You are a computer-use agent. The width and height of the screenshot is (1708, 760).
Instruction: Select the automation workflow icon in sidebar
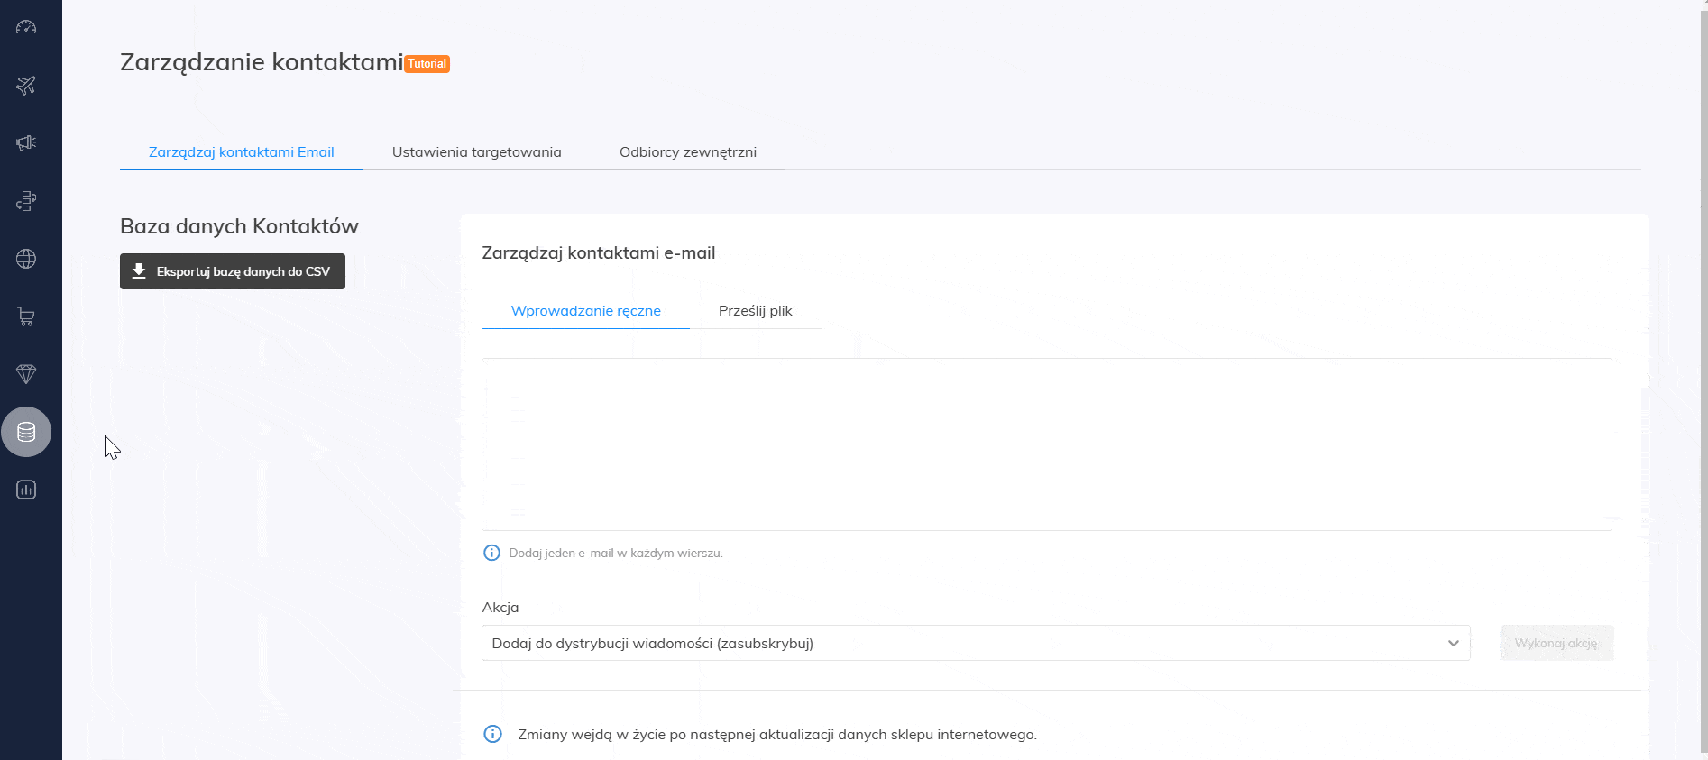coord(26,201)
